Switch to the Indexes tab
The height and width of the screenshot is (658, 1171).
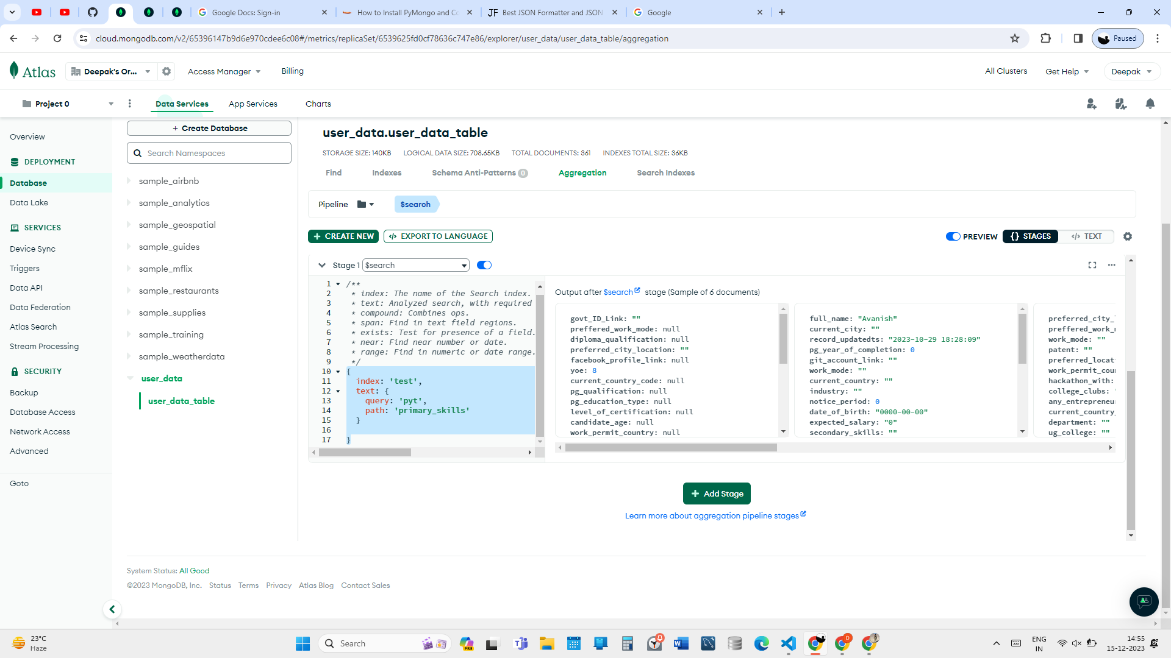387,173
